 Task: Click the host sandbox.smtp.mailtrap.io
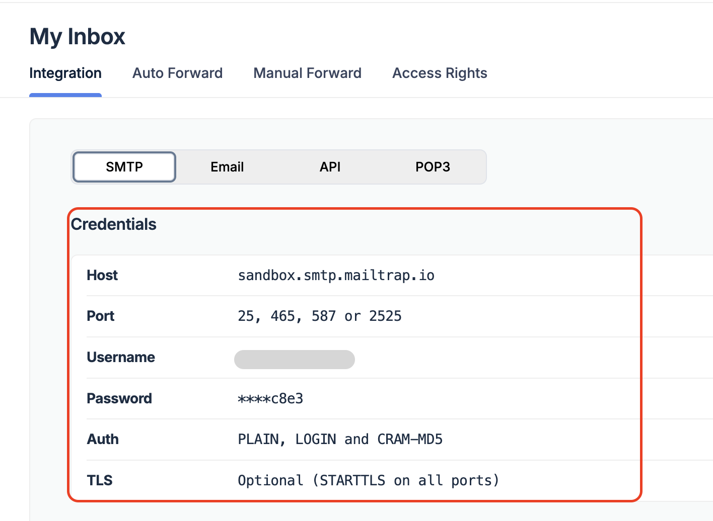click(336, 275)
